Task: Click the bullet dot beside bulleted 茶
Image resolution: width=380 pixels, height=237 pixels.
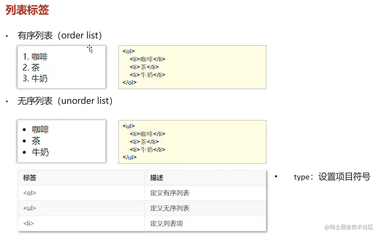Action: pos(25,141)
